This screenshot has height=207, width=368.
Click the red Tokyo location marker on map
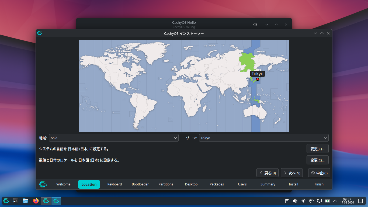[x=258, y=79]
